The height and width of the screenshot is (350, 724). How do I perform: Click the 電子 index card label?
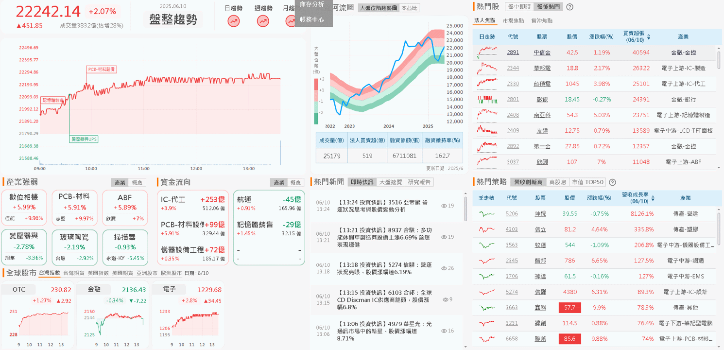(x=169, y=289)
